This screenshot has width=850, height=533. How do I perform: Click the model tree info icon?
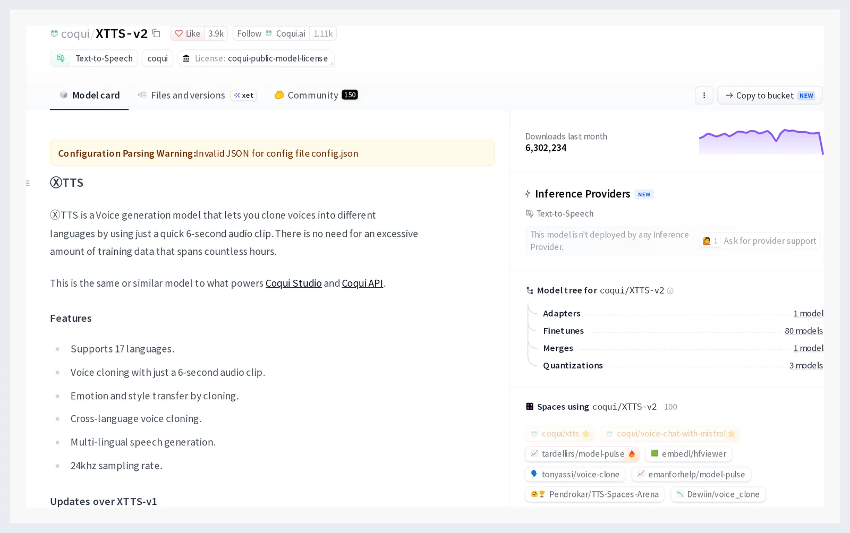670,291
